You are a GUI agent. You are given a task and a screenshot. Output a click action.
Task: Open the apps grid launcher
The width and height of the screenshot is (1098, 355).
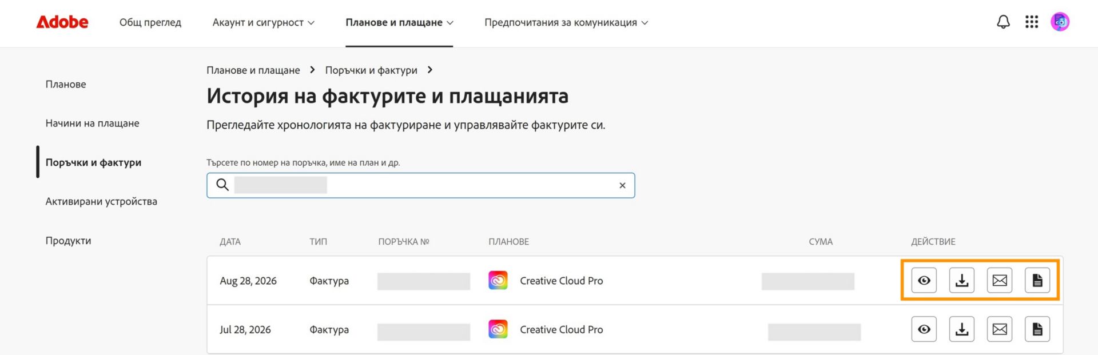tap(1032, 22)
